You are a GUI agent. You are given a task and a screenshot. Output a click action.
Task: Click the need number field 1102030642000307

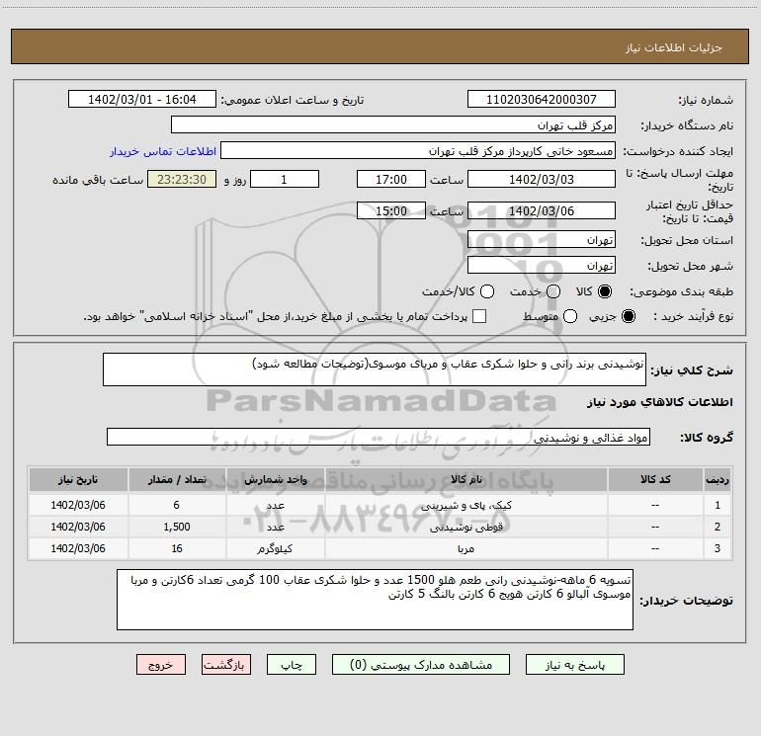coord(542,100)
